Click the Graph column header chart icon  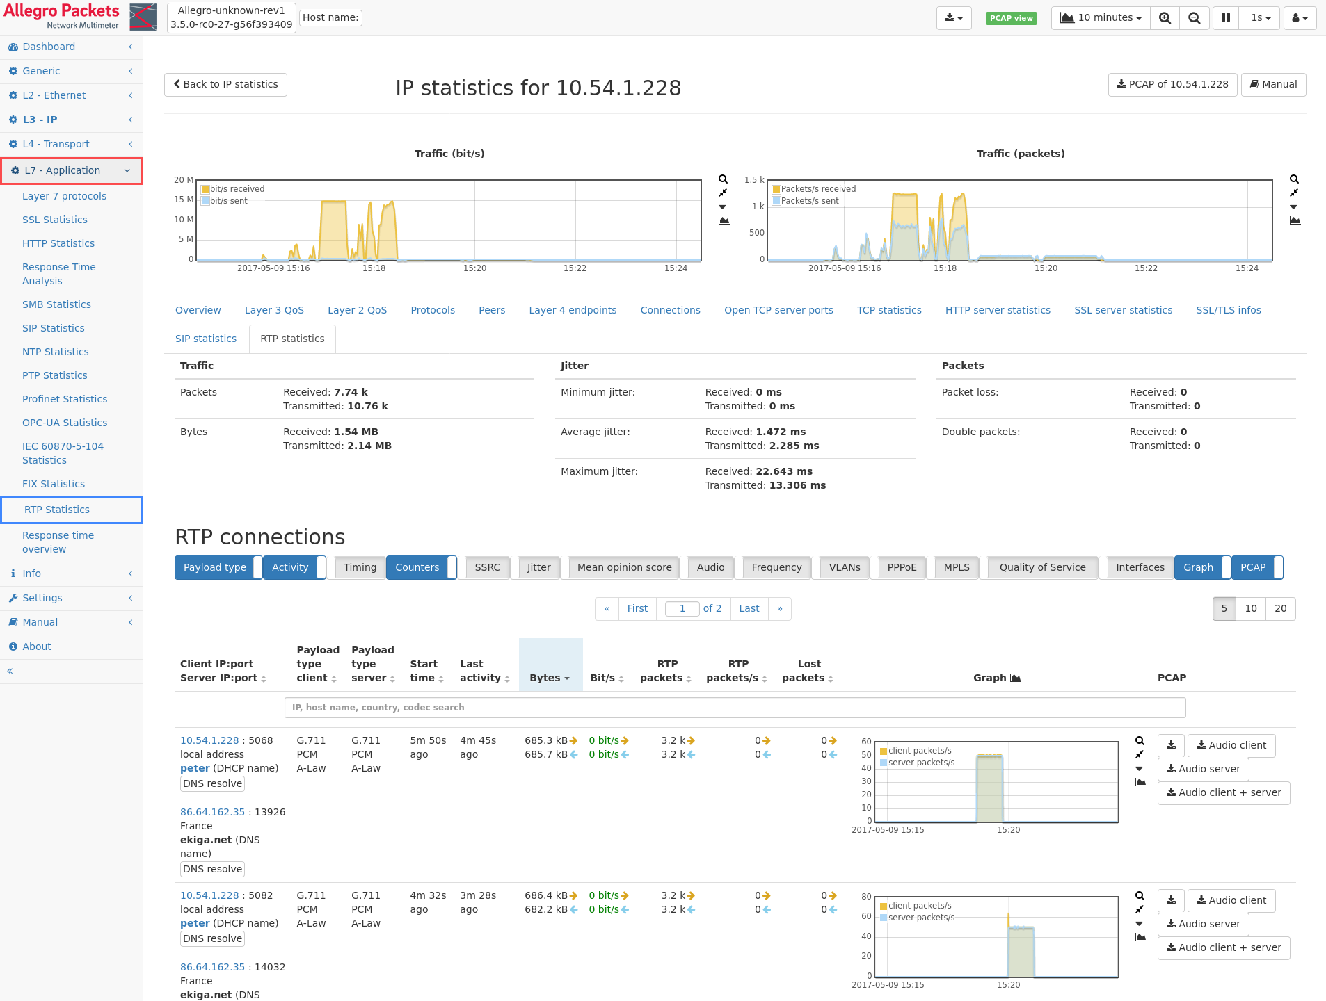1016,678
